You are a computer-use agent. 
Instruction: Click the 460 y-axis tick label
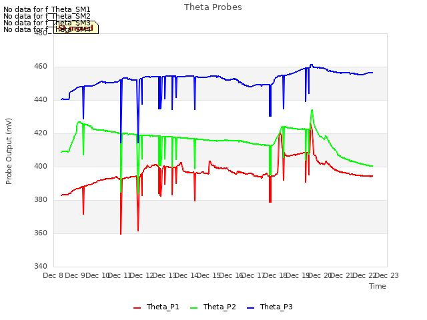click(41, 67)
